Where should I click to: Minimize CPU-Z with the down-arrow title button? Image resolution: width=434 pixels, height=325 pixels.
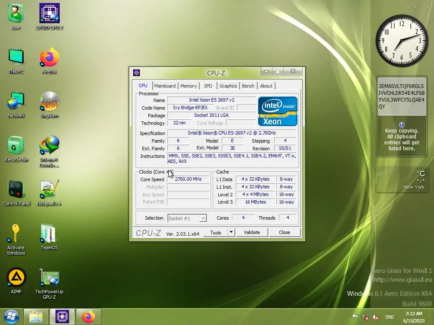click(x=266, y=72)
